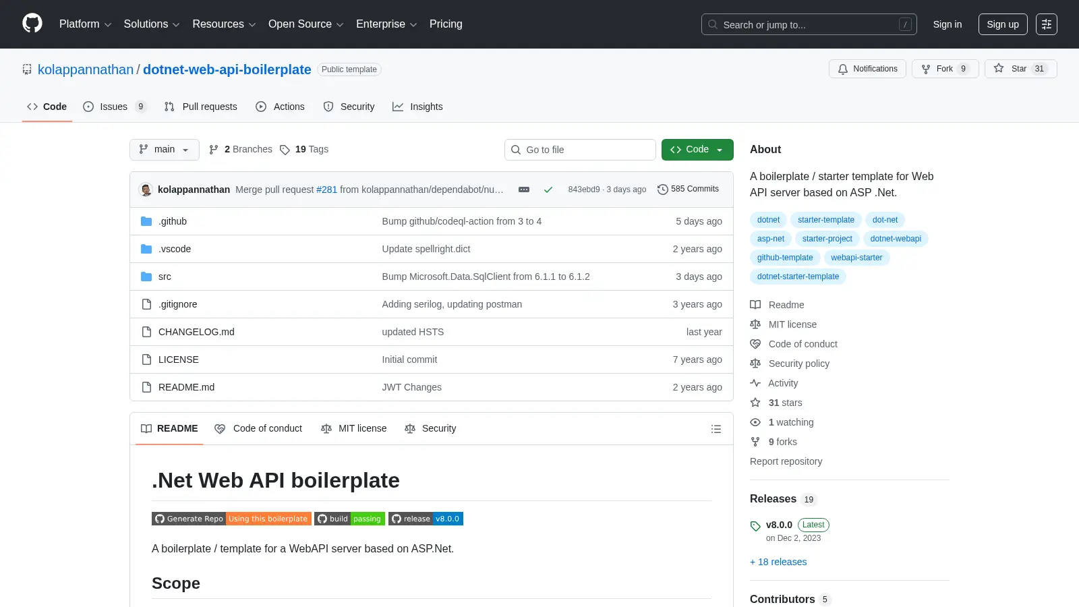Click the README.md file icon
1079x607 pixels.
[146, 387]
